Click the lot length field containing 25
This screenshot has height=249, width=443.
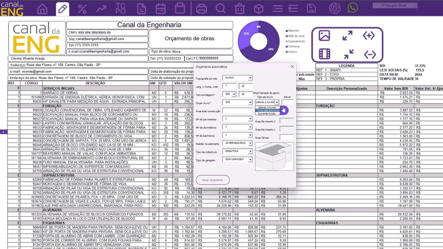245,86
